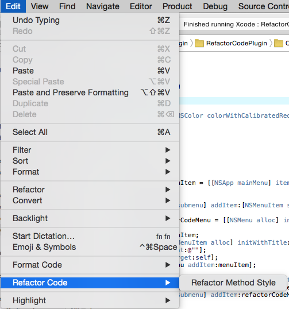The width and height of the screenshot is (289, 309).
Task: Select Paste in the Edit menu
Action: tap(90, 71)
